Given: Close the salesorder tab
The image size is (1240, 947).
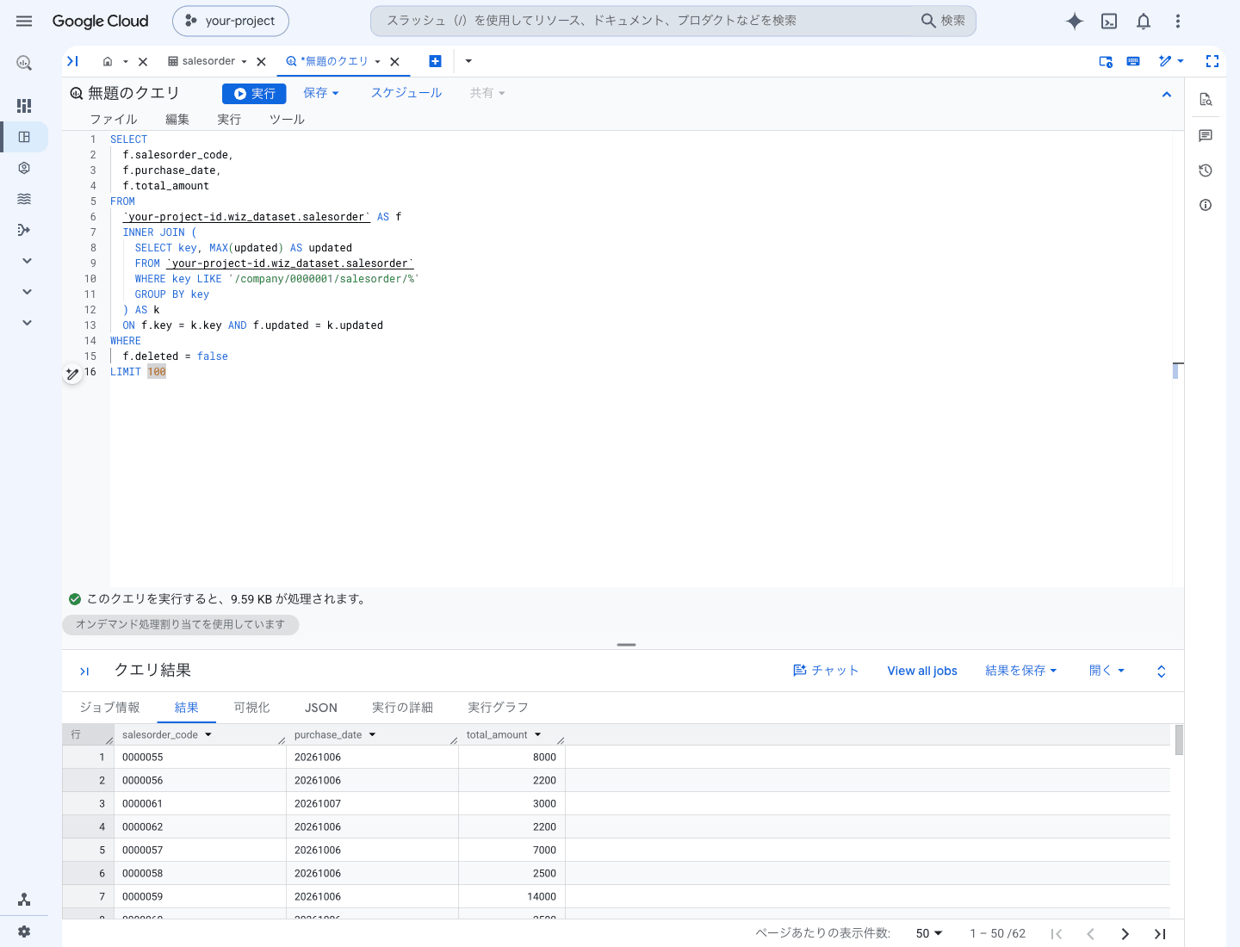Looking at the screenshot, I should [261, 62].
